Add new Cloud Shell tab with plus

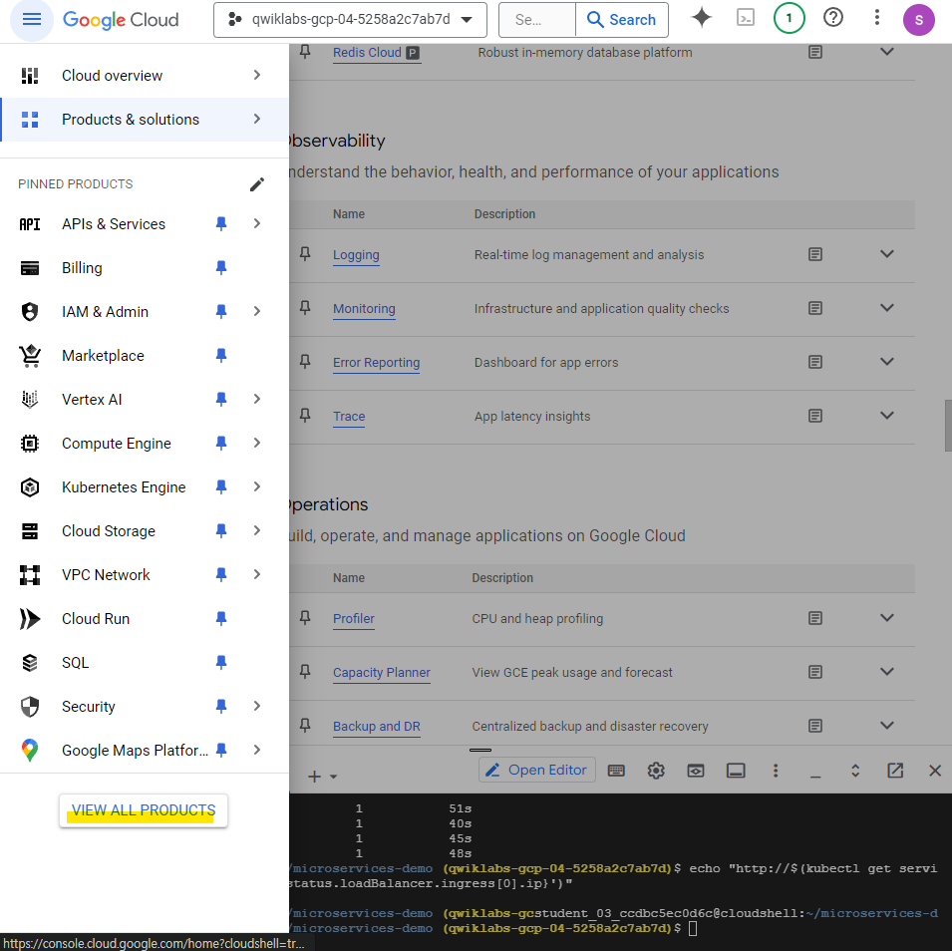click(314, 777)
